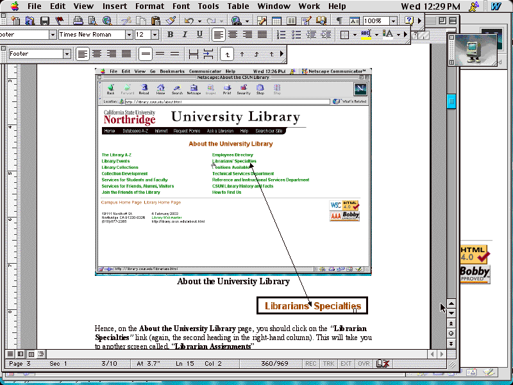
Task: Toggle EXT extend selection in status bar
Action: coord(346,364)
